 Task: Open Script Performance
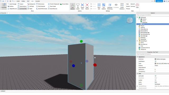point(42,9)
